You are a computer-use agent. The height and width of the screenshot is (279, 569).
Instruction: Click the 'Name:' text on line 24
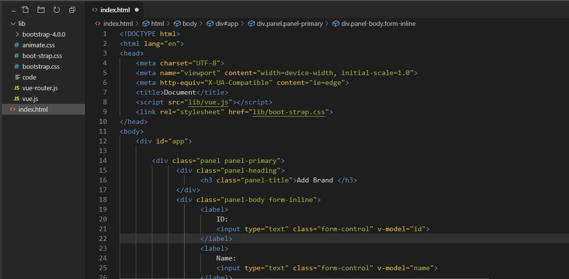tap(226, 259)
